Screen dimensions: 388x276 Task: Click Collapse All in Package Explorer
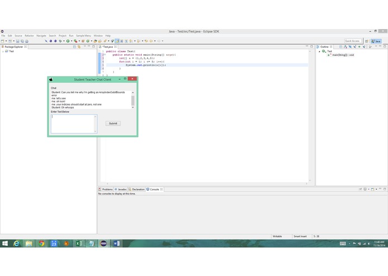click(74, 46)
